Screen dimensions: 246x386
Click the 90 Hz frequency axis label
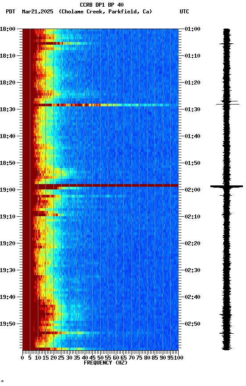tap(163, 358)
